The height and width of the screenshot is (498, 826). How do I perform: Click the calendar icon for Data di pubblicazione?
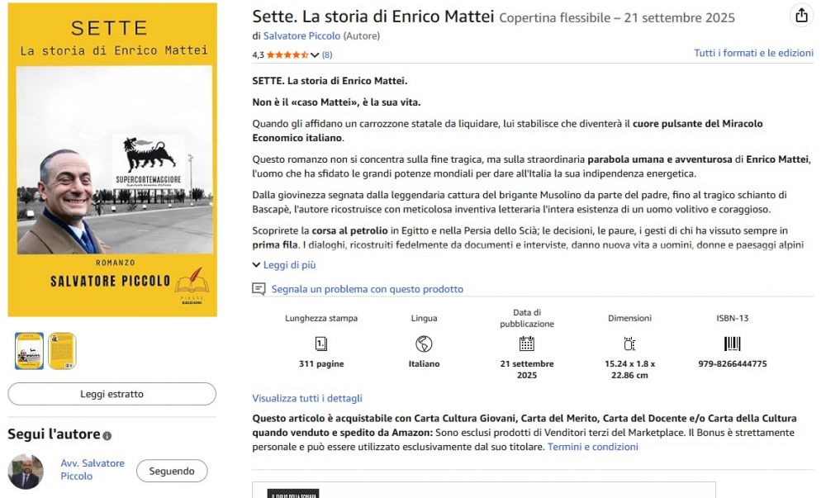(x=526, y=344)
